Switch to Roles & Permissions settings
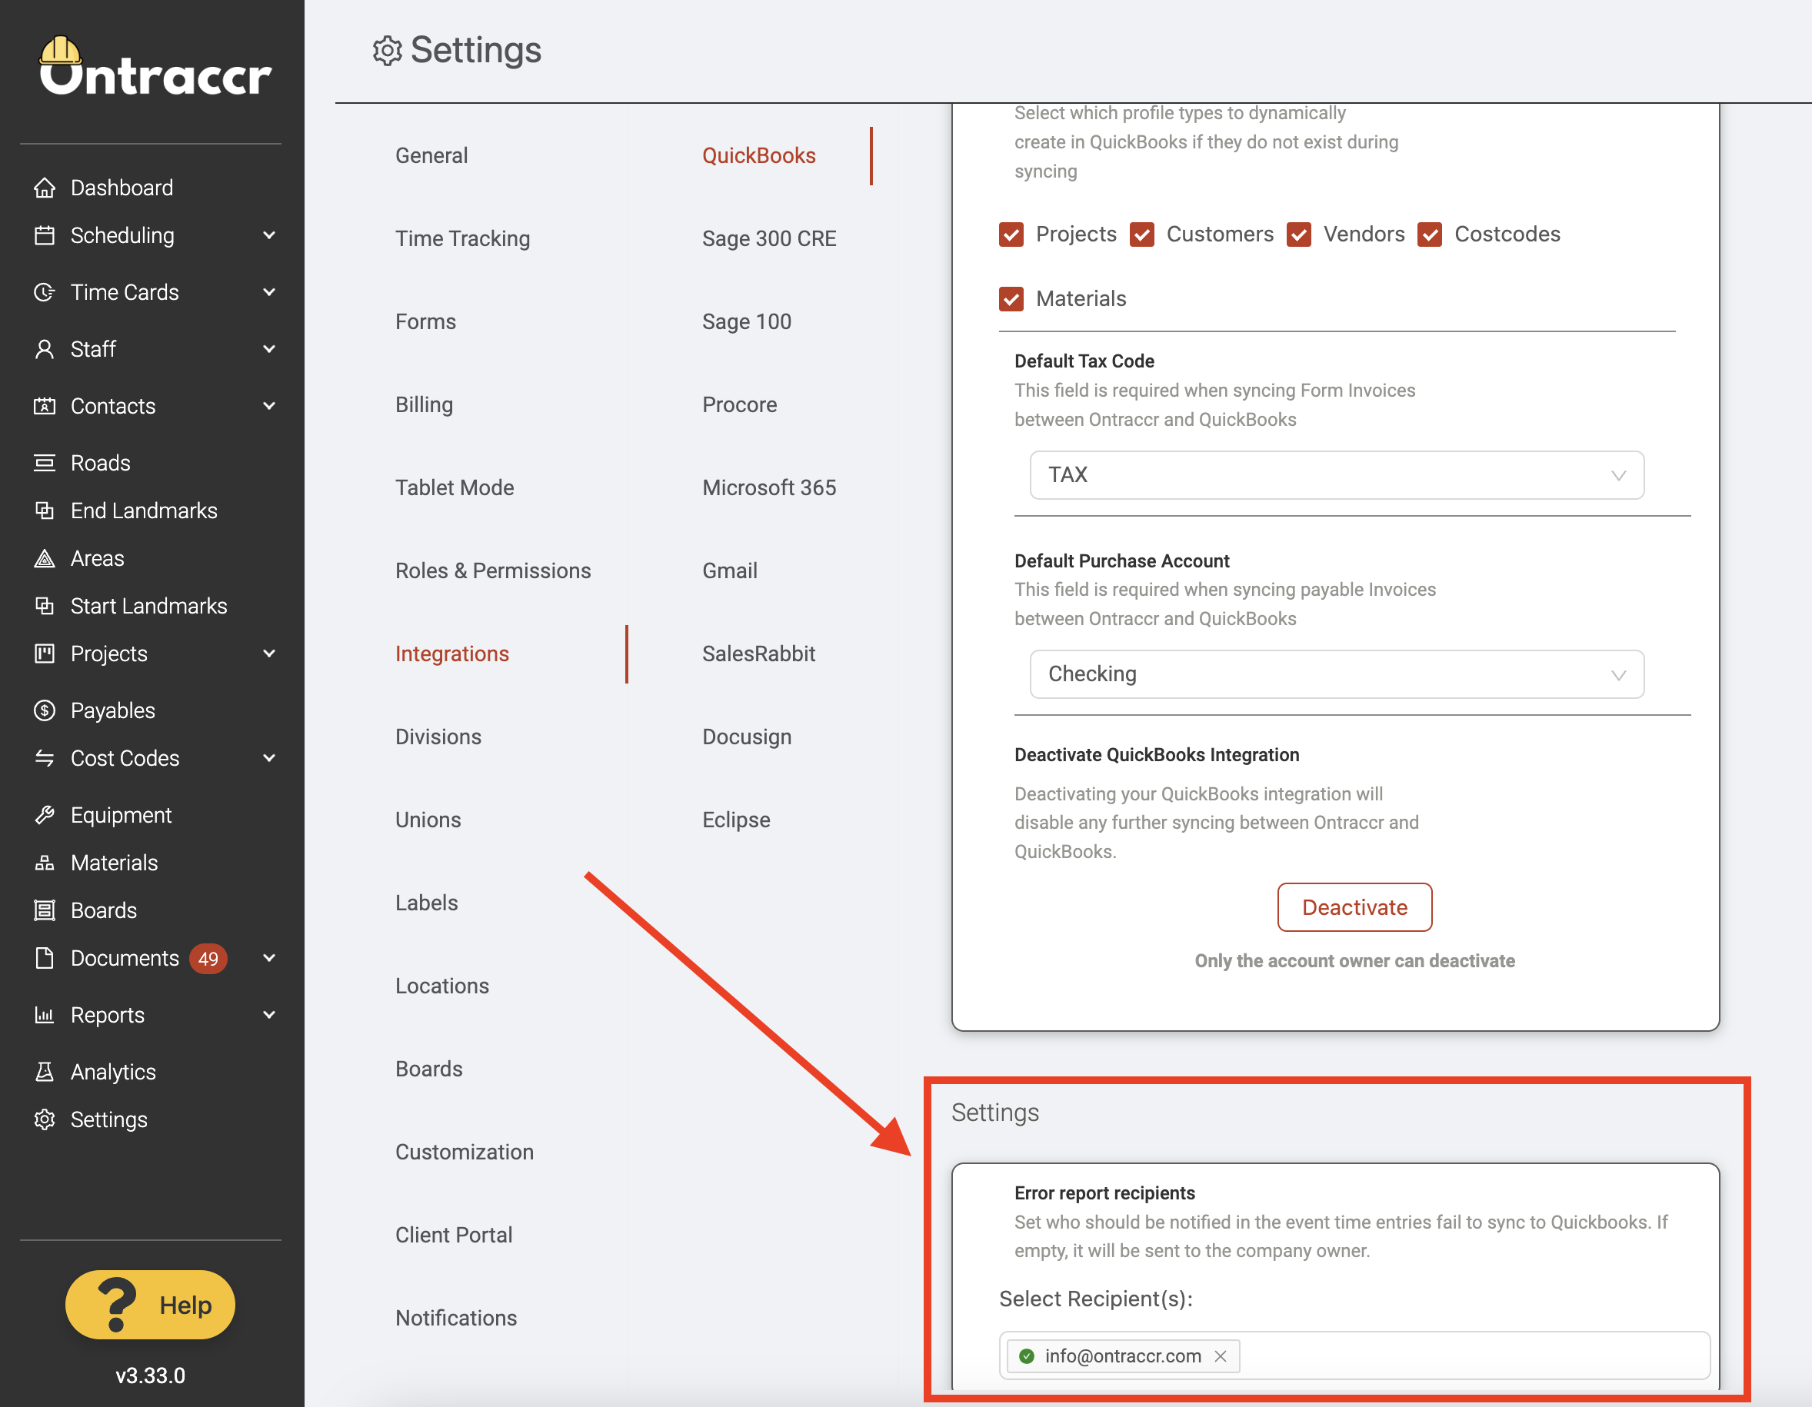This screenshot has height=1407, width=1812. [x=493, y=570]
